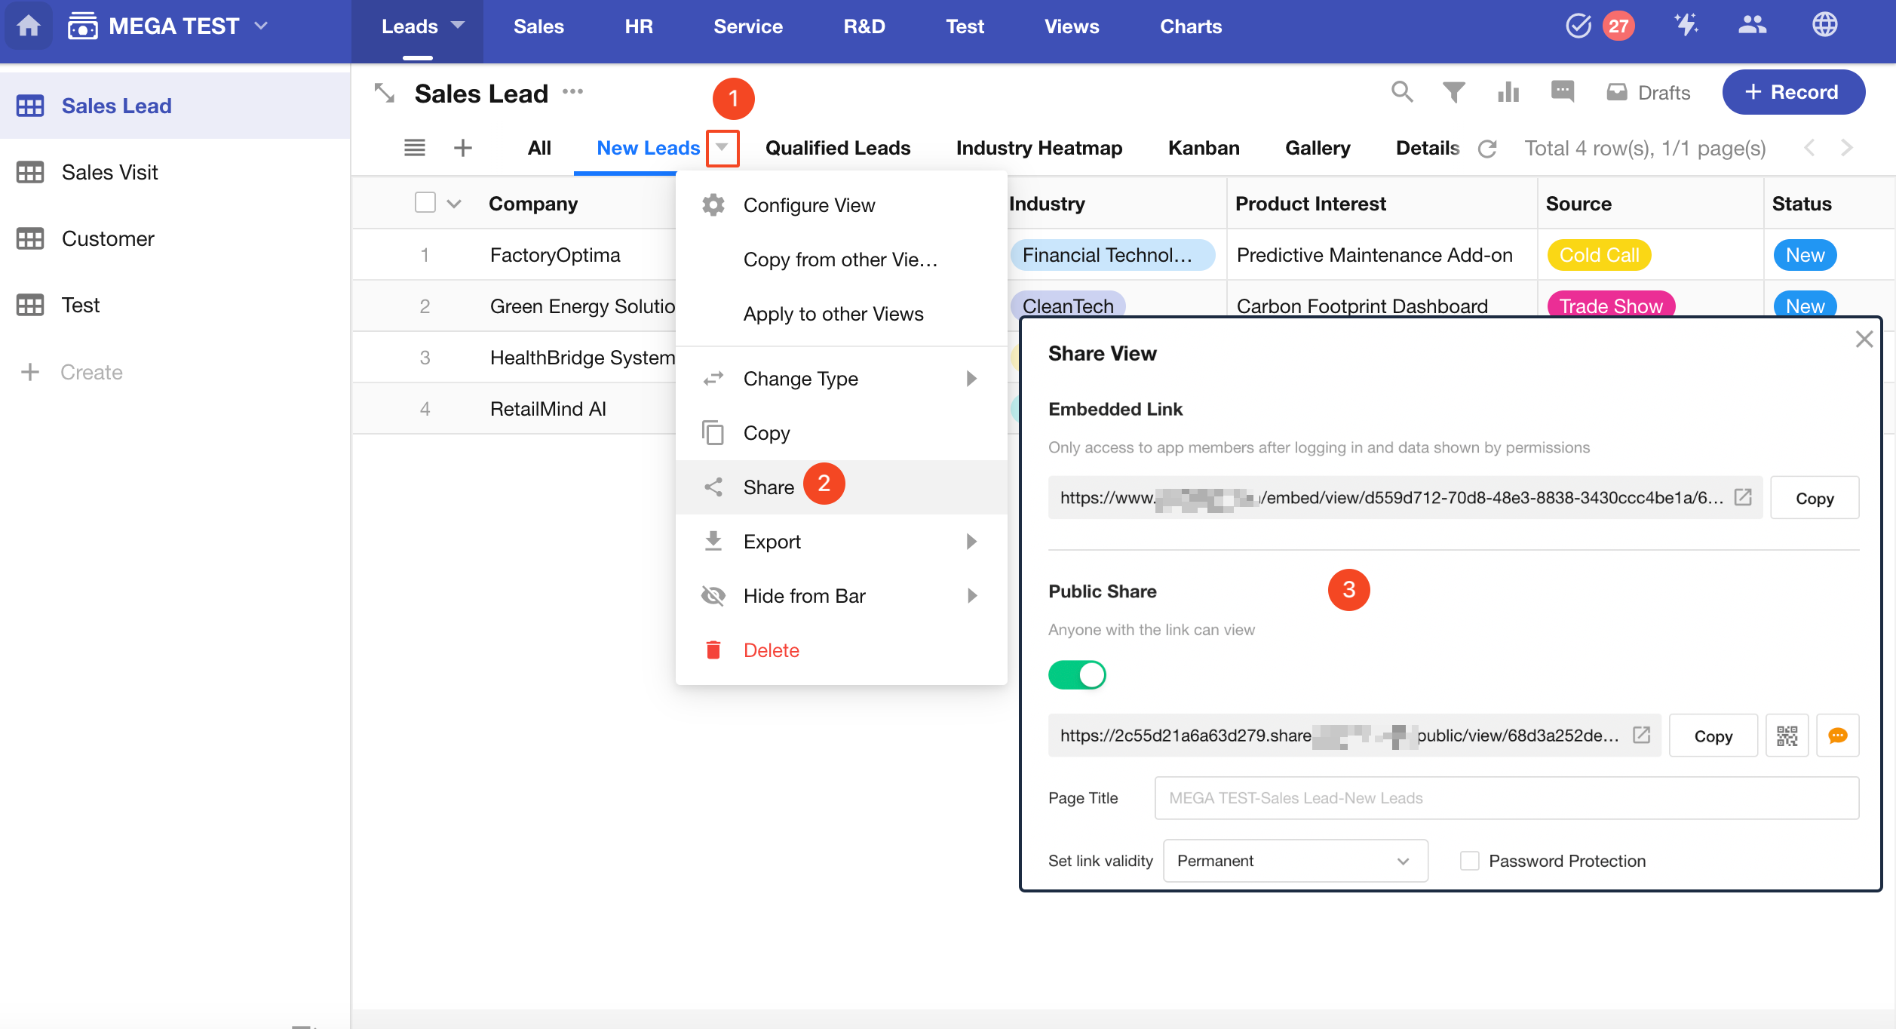The width and height of the screenshot is (1896, 1029).
Task: Click the orange chat bubble share icon
Action: (1838, 736)
